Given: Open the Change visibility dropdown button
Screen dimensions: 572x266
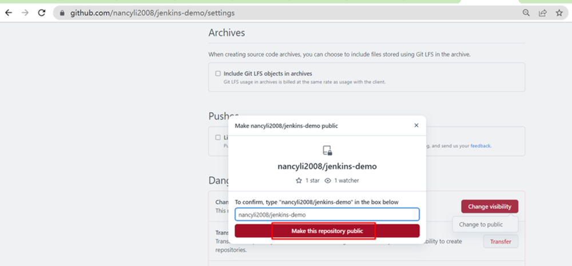Looking at the screenshot, I should pos(490,207).
